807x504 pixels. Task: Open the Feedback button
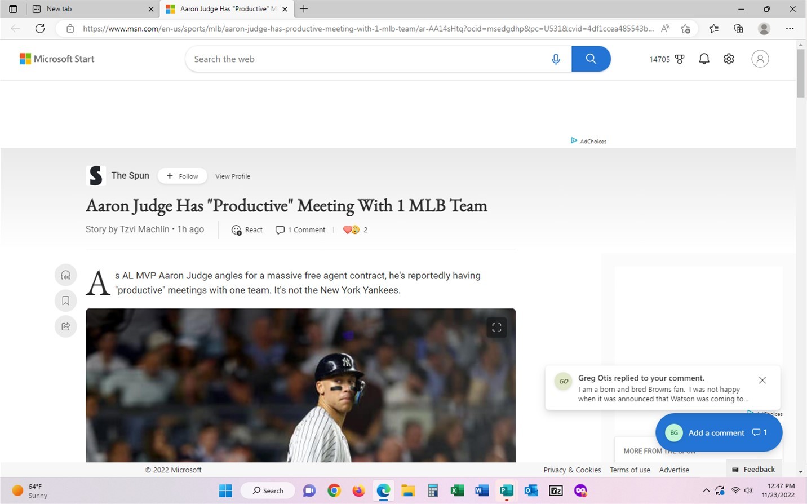click(753, 469)
